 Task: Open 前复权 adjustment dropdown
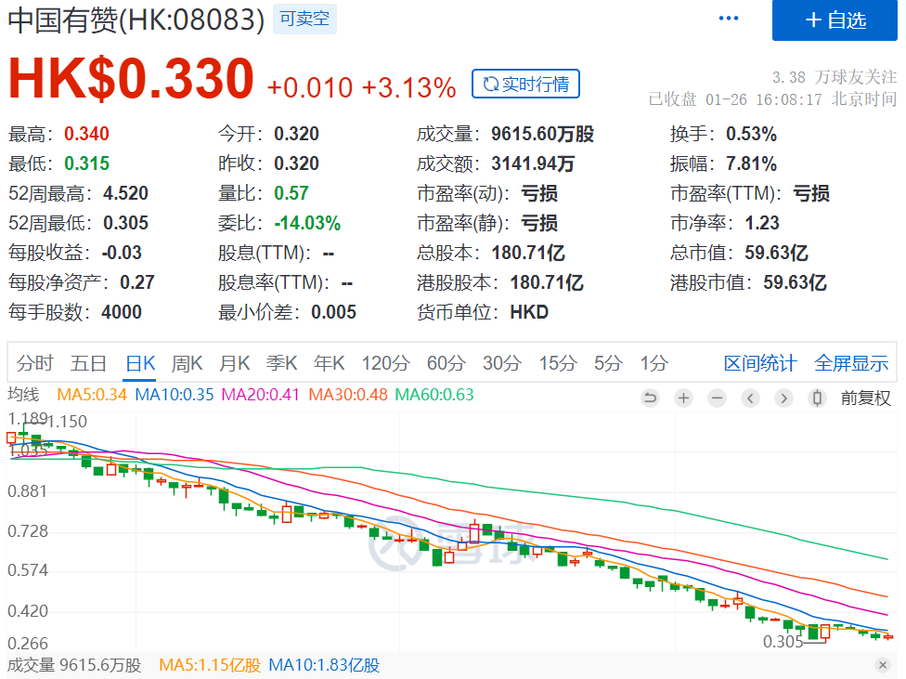click(x=865, y=398)
